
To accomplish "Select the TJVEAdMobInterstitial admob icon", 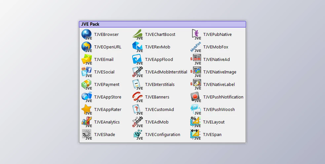I will [138, 72].
